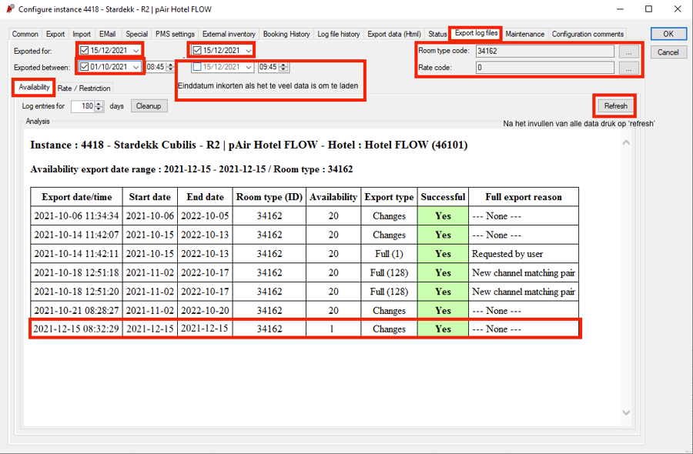Click the down arrow on the 09:45 time spinner
Viewport: 693px width, 454px height.
click(x=282, y=68)
